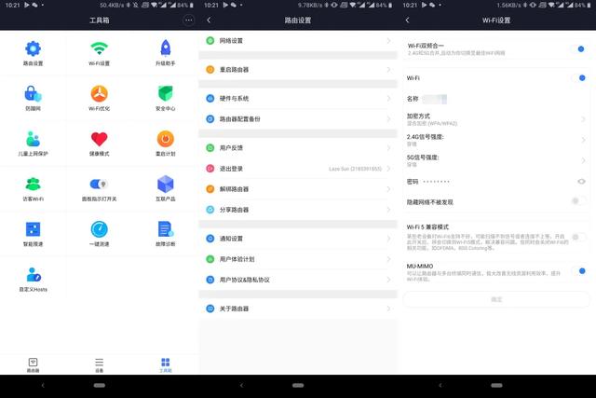
Task: Open the 路由设置 gear icon in toolbox
Action: [x=34, y=48]
